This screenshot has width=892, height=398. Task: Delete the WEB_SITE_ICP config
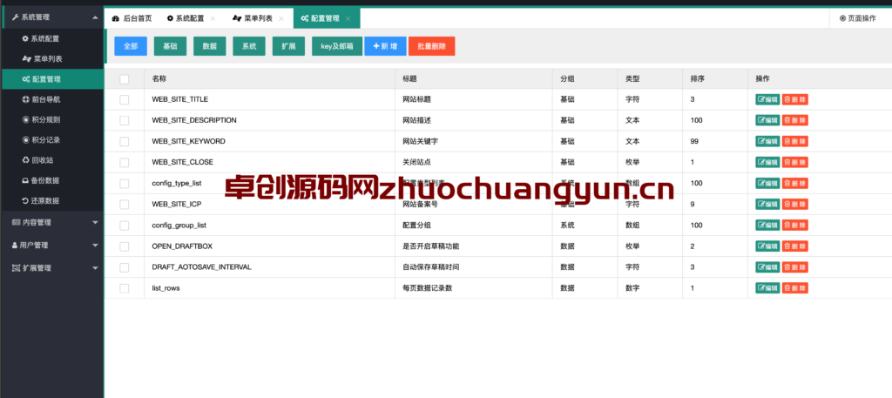coord(794,204)
